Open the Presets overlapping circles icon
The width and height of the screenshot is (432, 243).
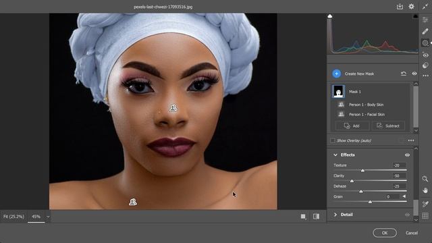pos(425,65)
